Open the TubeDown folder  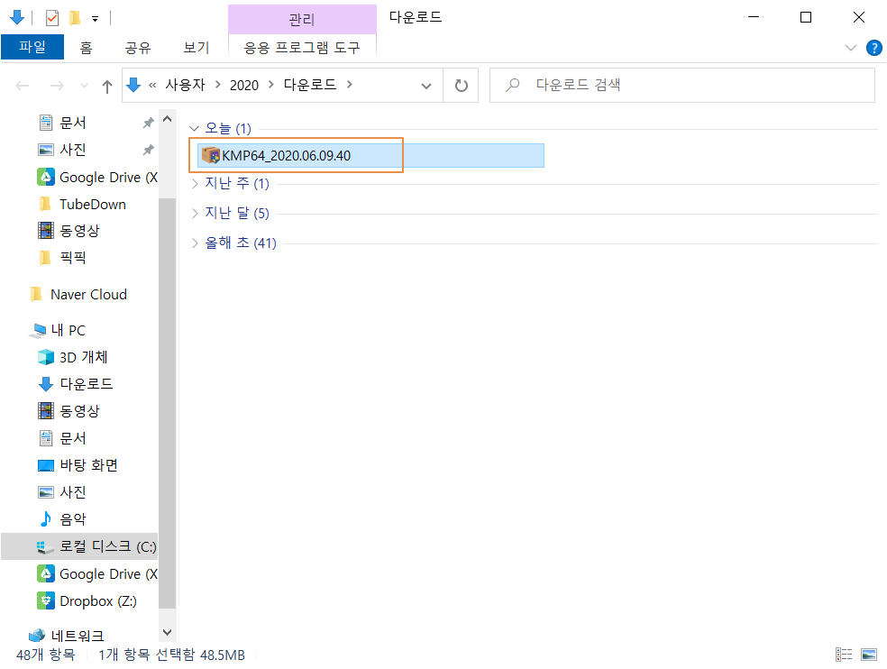[x=82, y=205]
